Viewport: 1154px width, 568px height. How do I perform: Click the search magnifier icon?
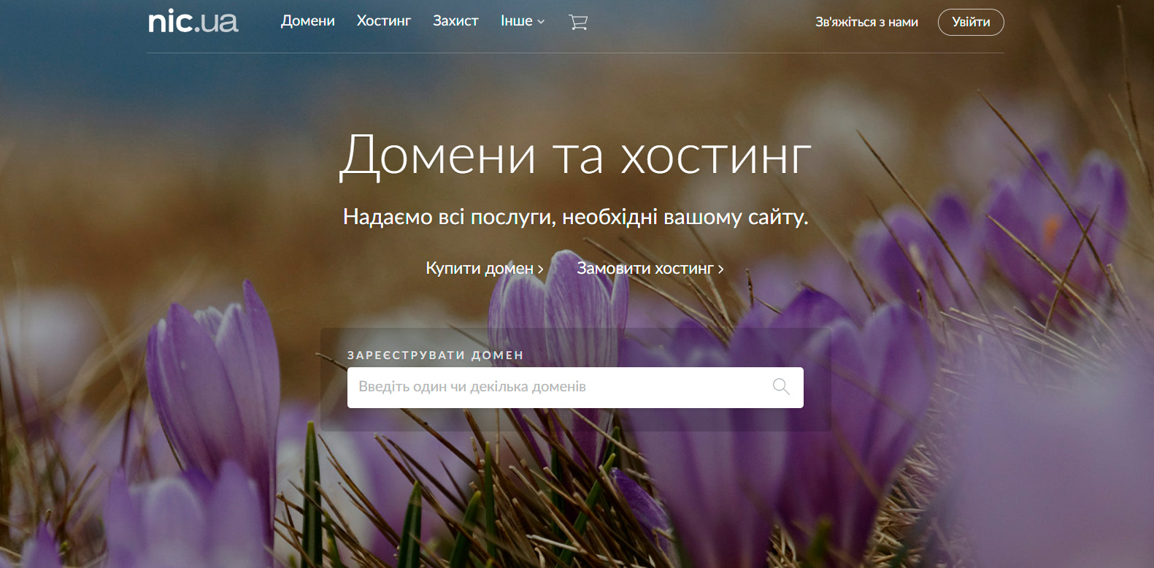781,387
